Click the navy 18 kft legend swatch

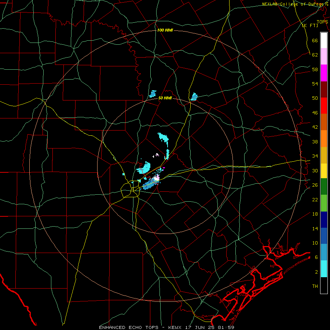click(324, 220)
